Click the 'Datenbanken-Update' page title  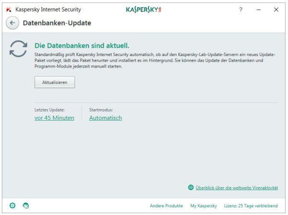pyautogui.click(x=57, y=23)
